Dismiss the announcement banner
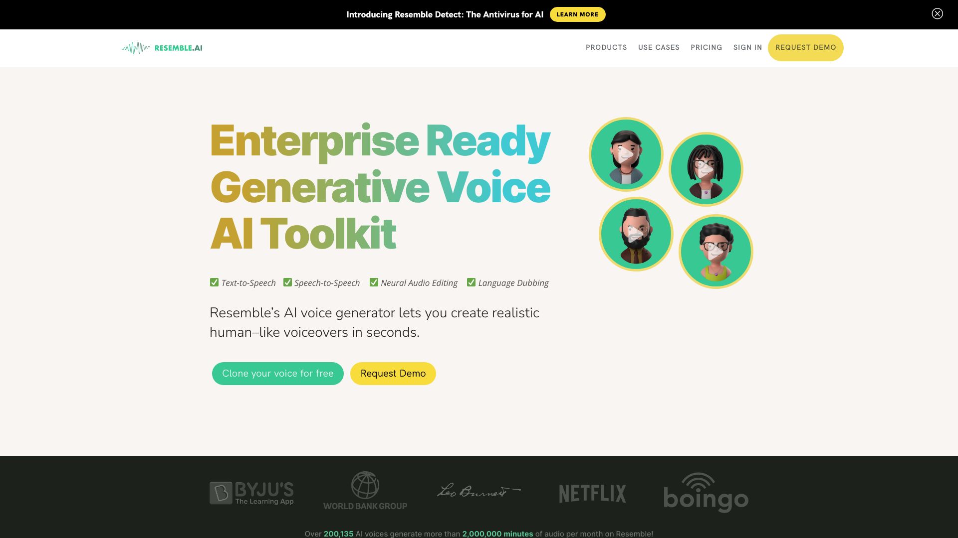 [938, 13]
